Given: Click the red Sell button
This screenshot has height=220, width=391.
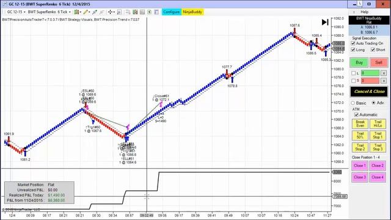Looking at the screenshot, I should coord(379,62).
